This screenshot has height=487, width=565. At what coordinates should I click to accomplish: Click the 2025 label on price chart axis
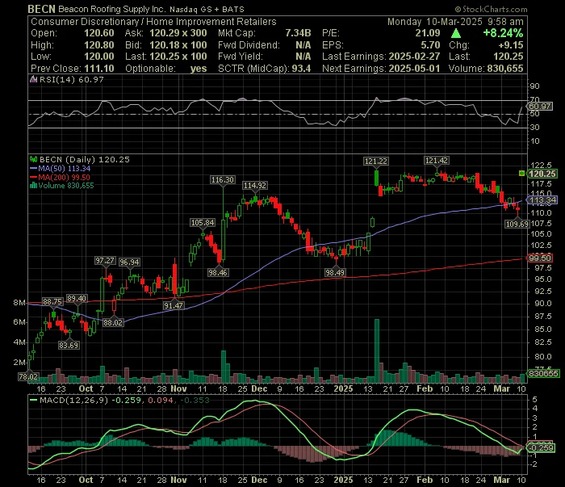(343, 388)
